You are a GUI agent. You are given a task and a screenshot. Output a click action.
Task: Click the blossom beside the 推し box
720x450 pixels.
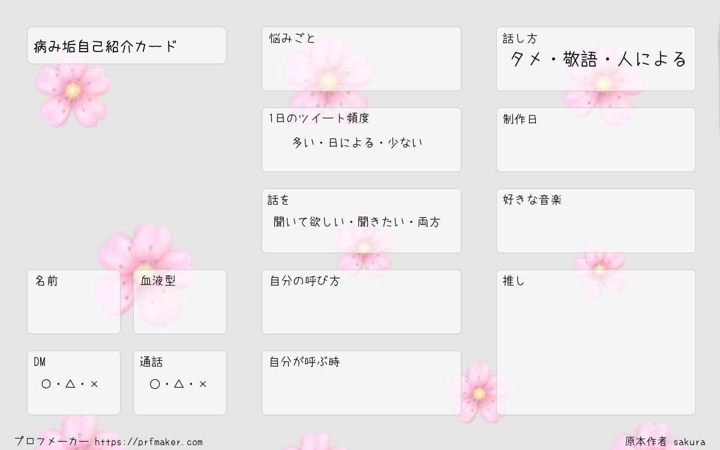[599, 270]
